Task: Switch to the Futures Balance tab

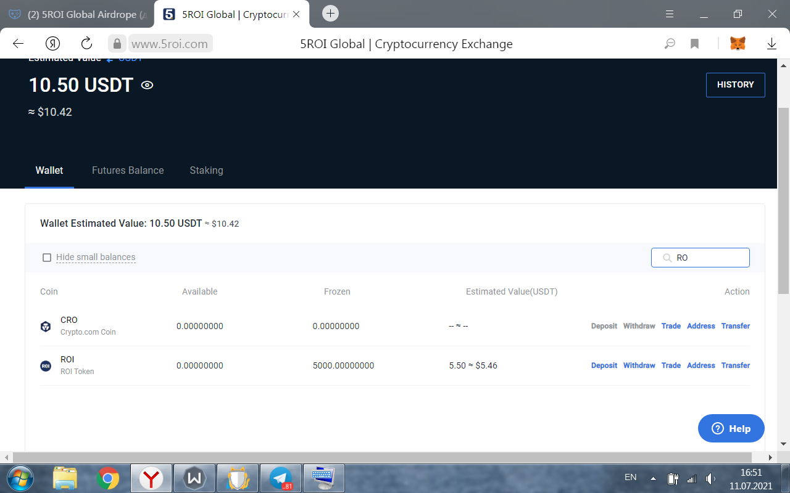Action: click(x=128, y=171)
